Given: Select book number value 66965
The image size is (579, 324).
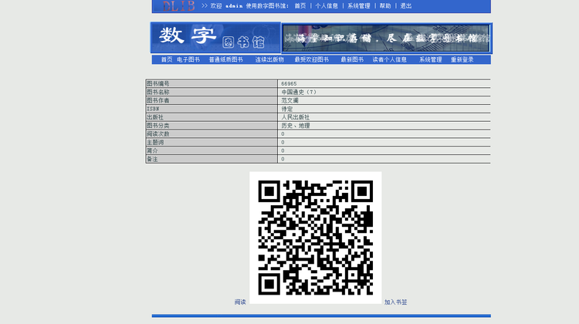Looking at the screenshot, I should (289, 84).
